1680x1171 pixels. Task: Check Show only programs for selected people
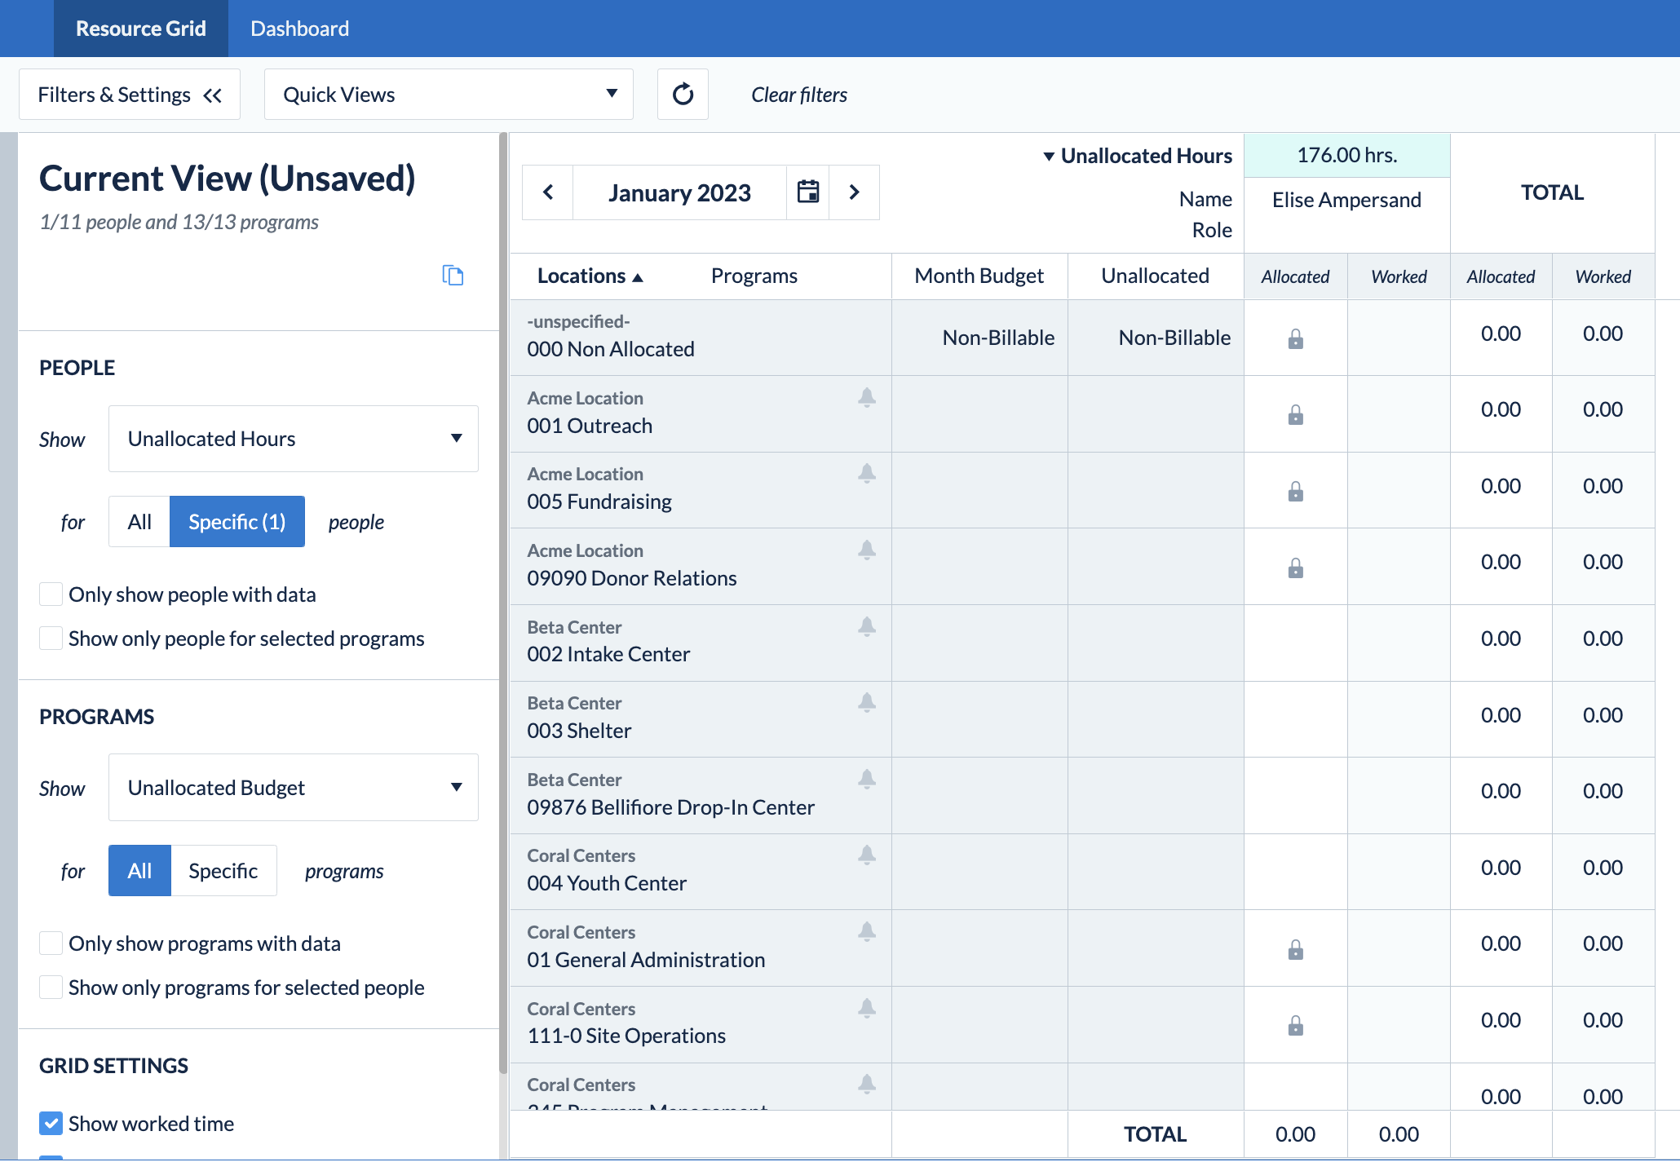[51, 987]
